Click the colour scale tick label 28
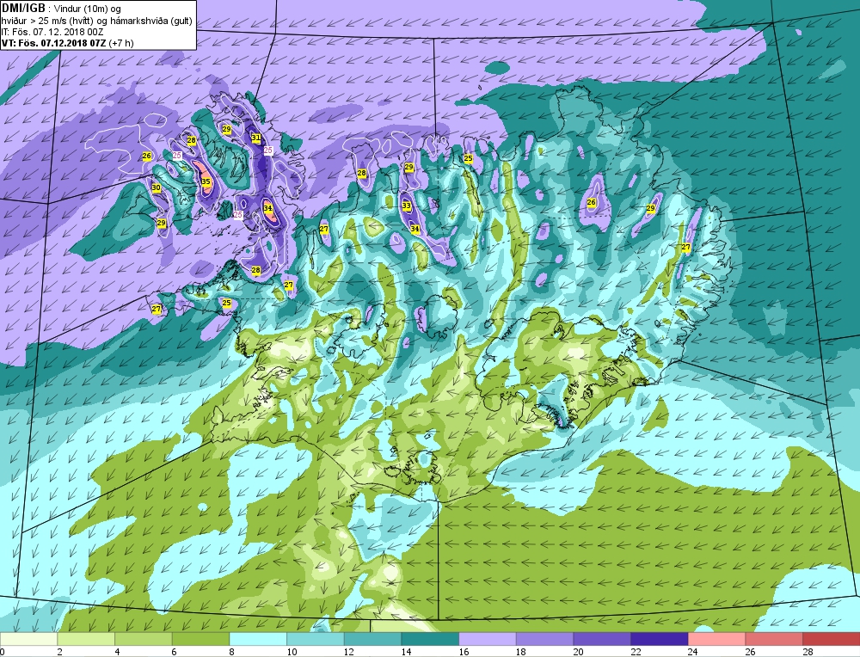This screenshot has width=860, height=657. tap(808, 652)
